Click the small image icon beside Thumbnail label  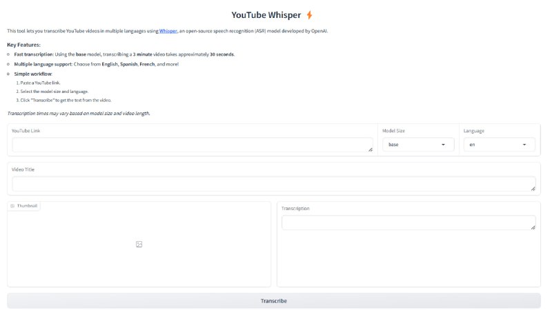click(12, 206)
